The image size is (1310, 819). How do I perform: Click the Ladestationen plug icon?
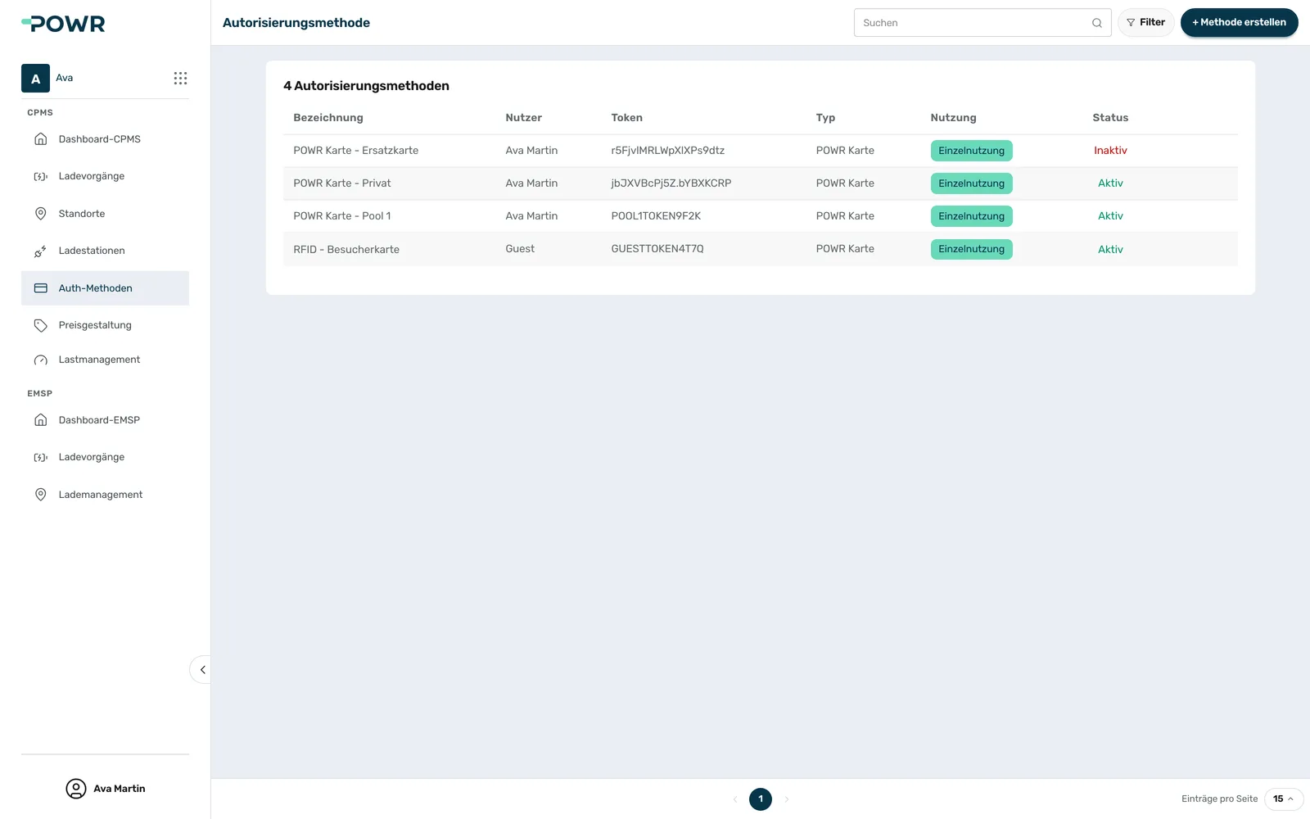40,251
